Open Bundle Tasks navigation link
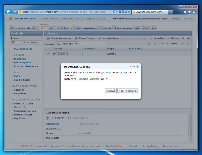The height and width of the screenshot is (155, 202). pos(22,80)
